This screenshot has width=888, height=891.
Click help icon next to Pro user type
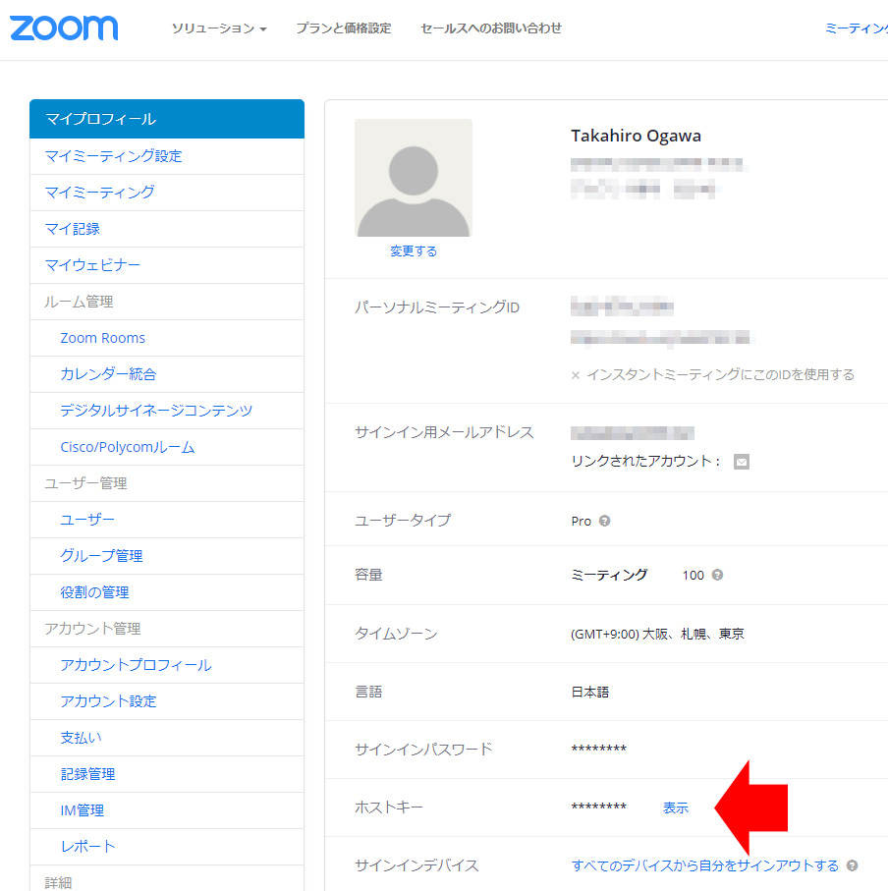pos(604,521)
